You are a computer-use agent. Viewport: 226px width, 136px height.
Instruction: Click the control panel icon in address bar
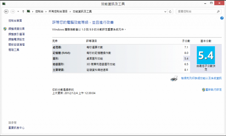(x=29, y=11)
